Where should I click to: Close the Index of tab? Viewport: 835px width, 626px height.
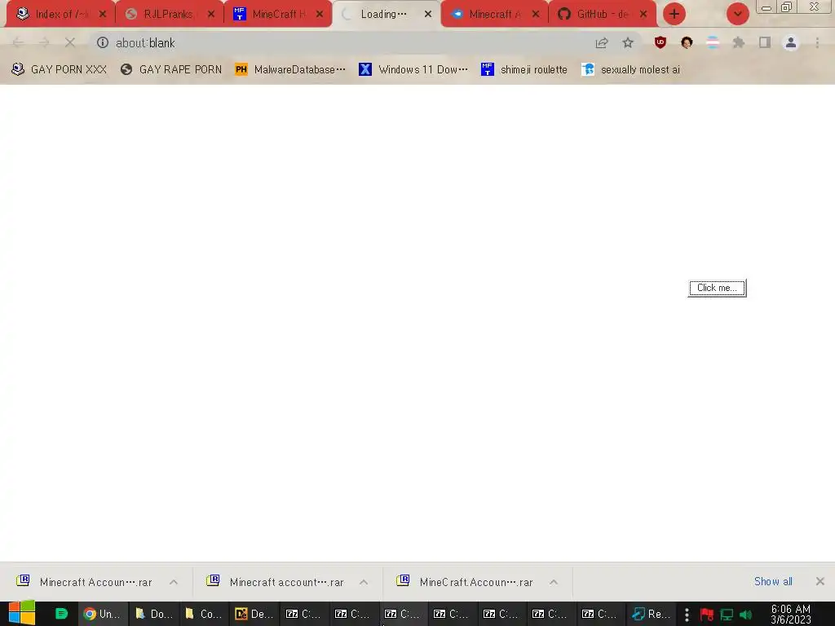102,15
